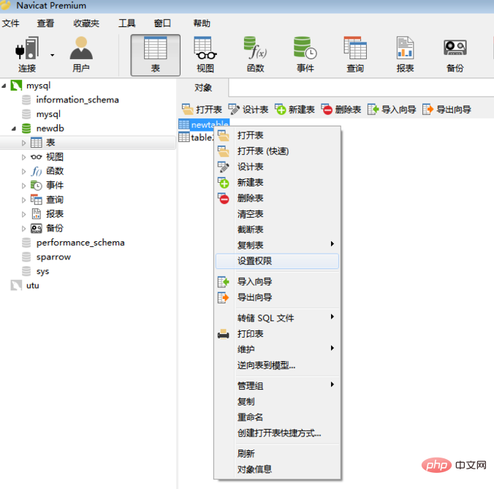Choose 对象信息 from the context menu

click(x=277, y=469)
